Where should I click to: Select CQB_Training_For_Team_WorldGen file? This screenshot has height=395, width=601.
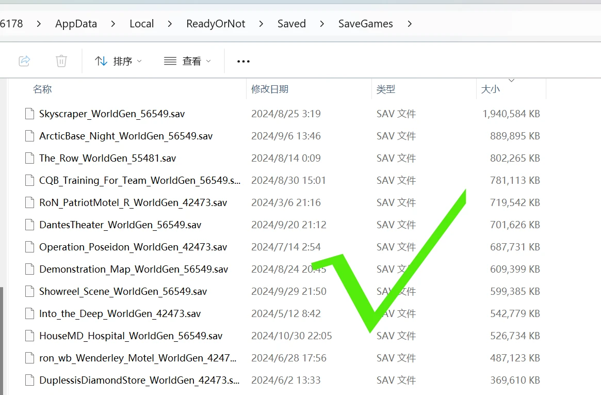click(140, 181)
